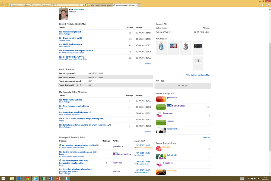Click the search magnifier in address bar

pos(79,5)
